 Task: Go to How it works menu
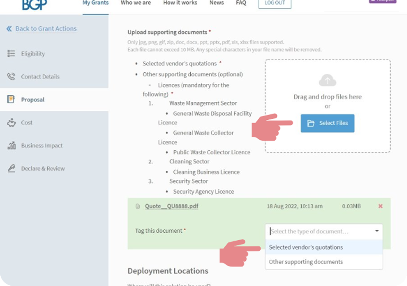point(180,3)
